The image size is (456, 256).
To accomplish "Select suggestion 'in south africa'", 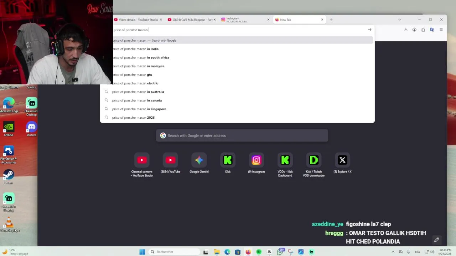I will pos(243,58).
